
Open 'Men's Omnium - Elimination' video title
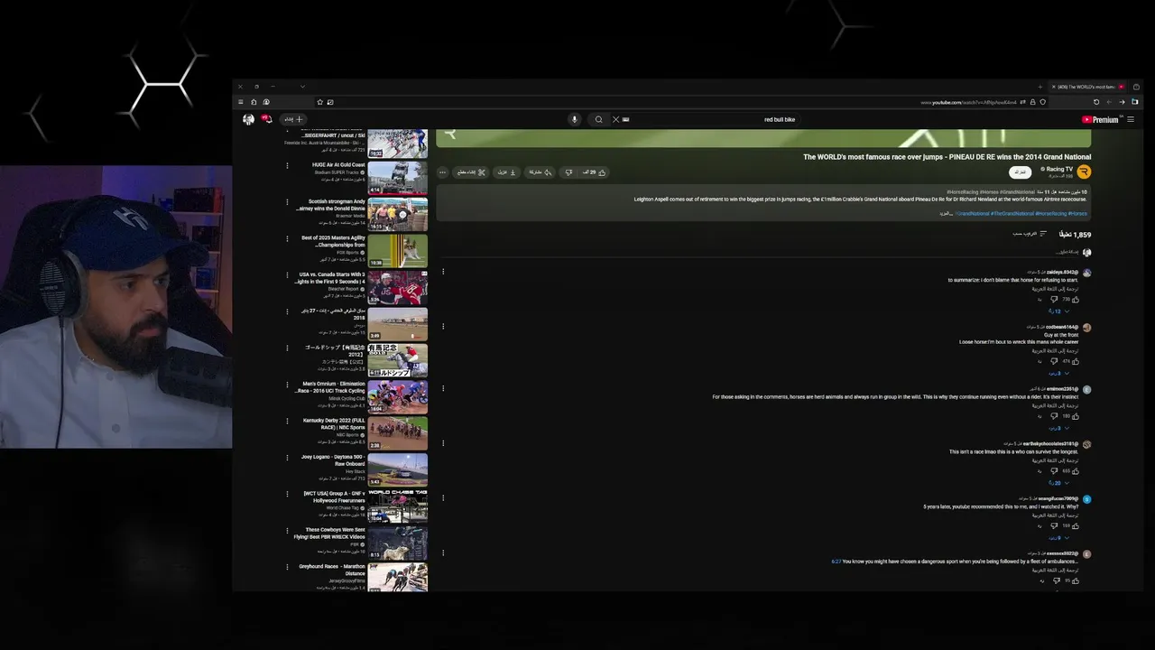coord(331,387)
